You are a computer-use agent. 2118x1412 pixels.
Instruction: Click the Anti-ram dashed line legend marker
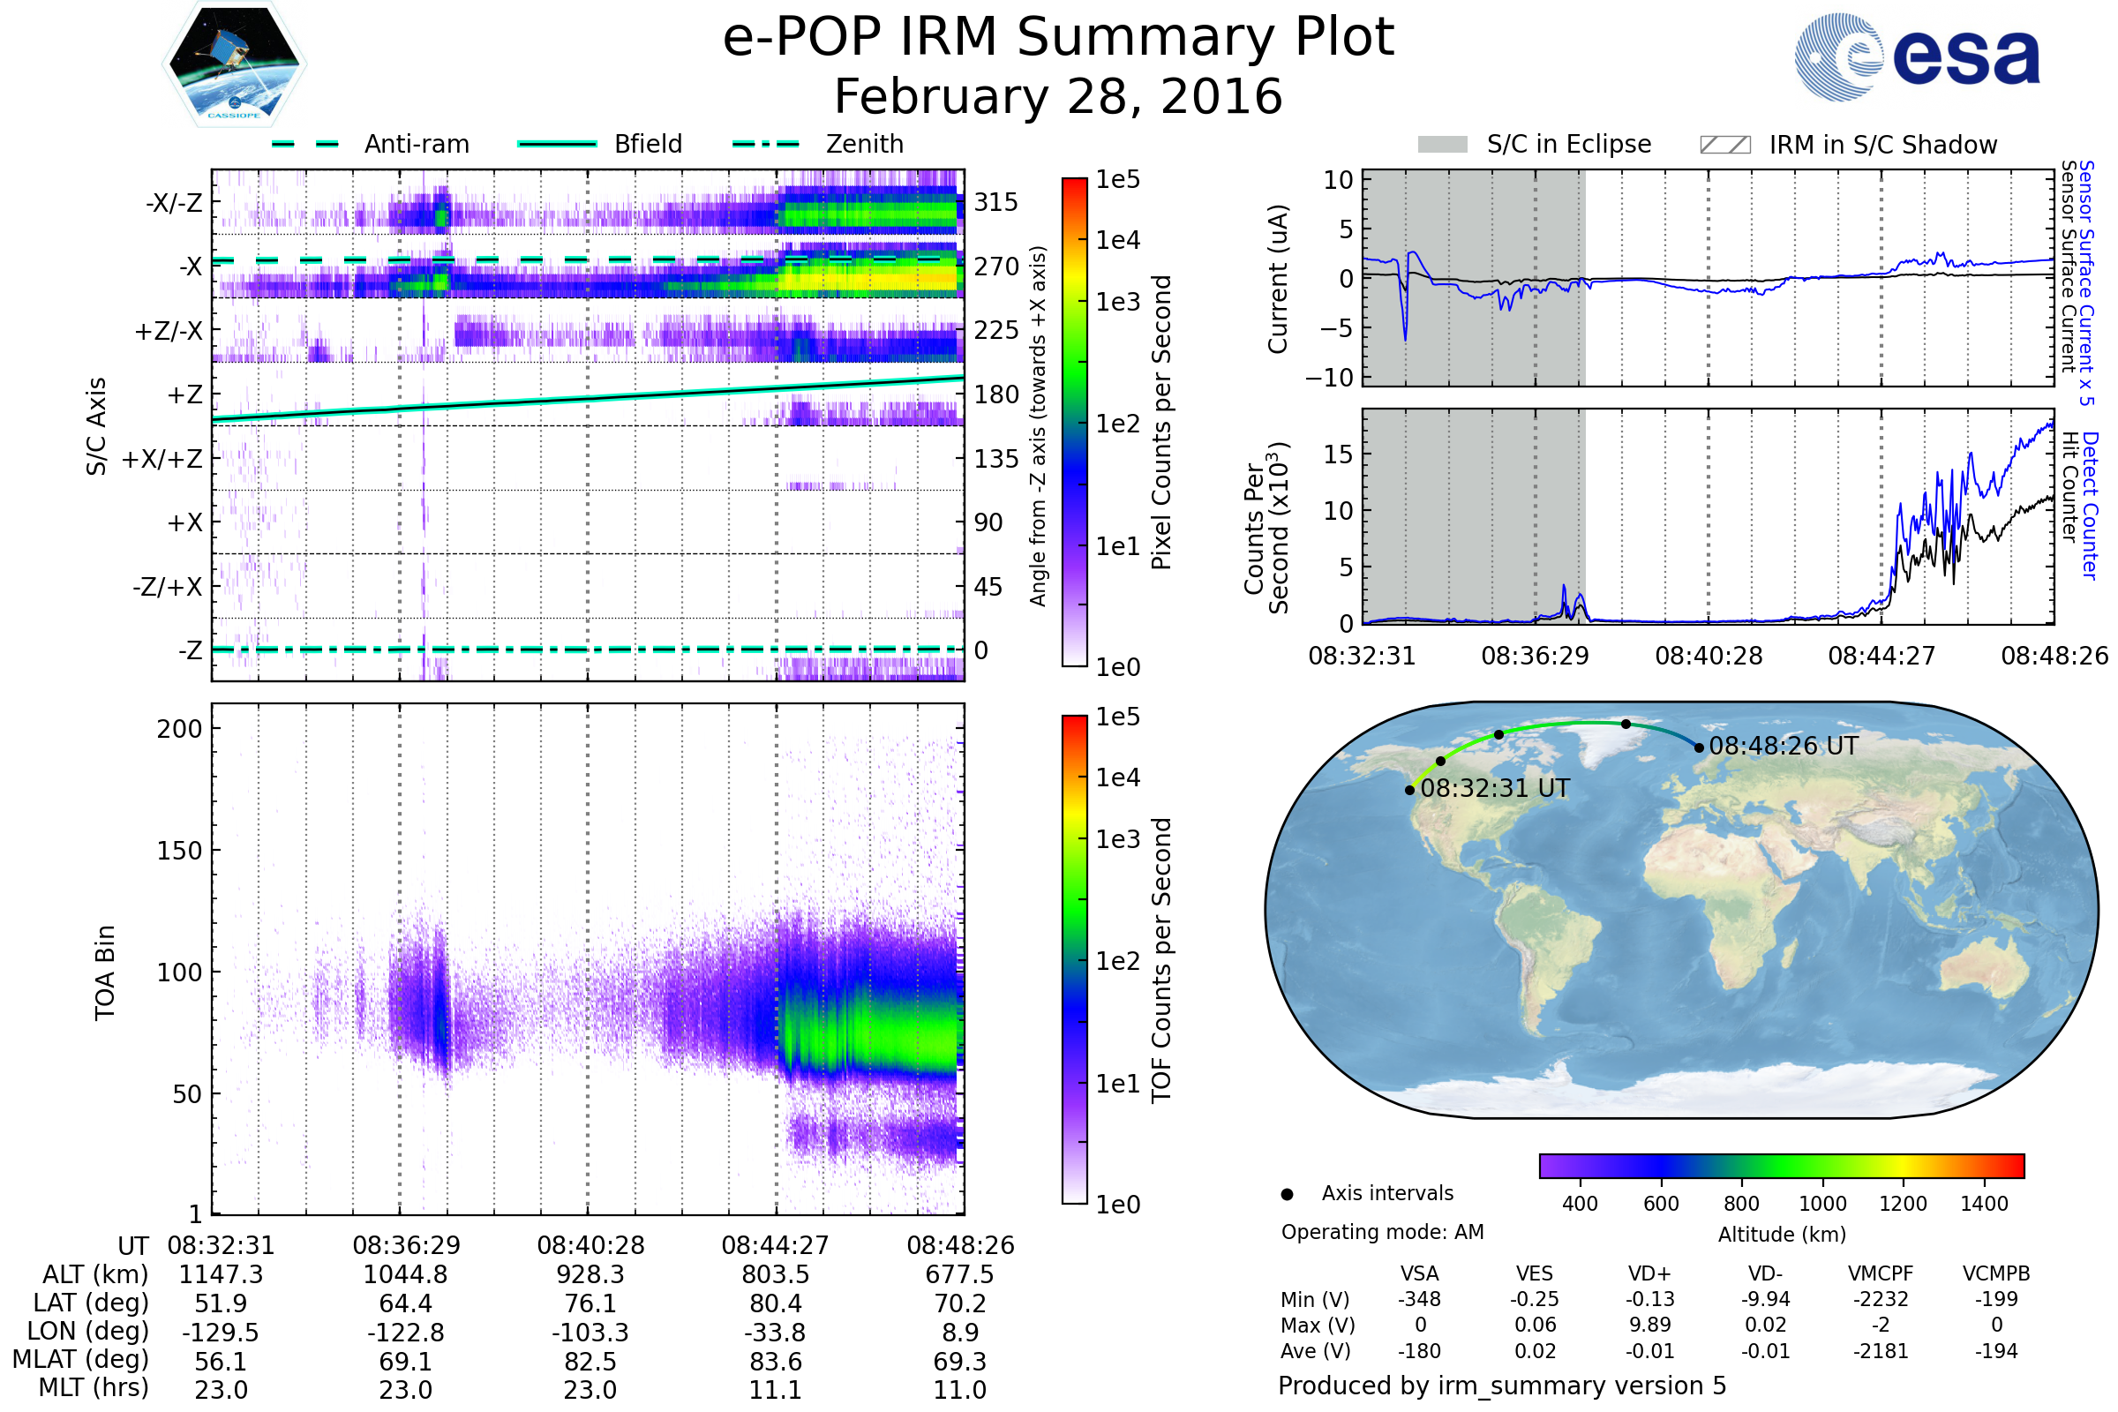pos(305,144)
